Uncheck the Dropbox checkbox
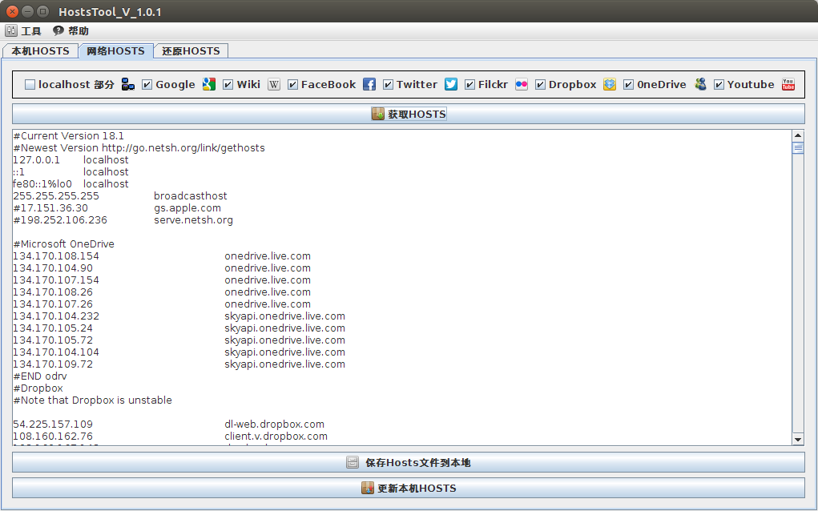 (x=541, y=84)
